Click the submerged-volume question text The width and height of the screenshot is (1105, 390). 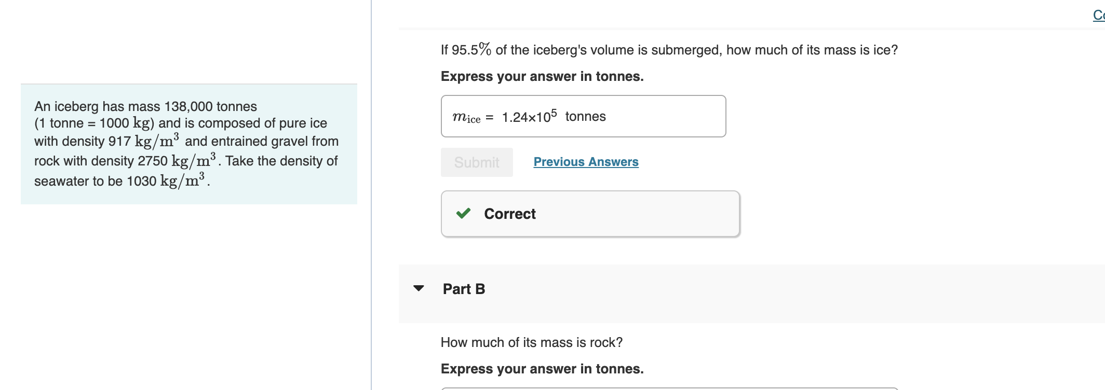pos(669,50)
